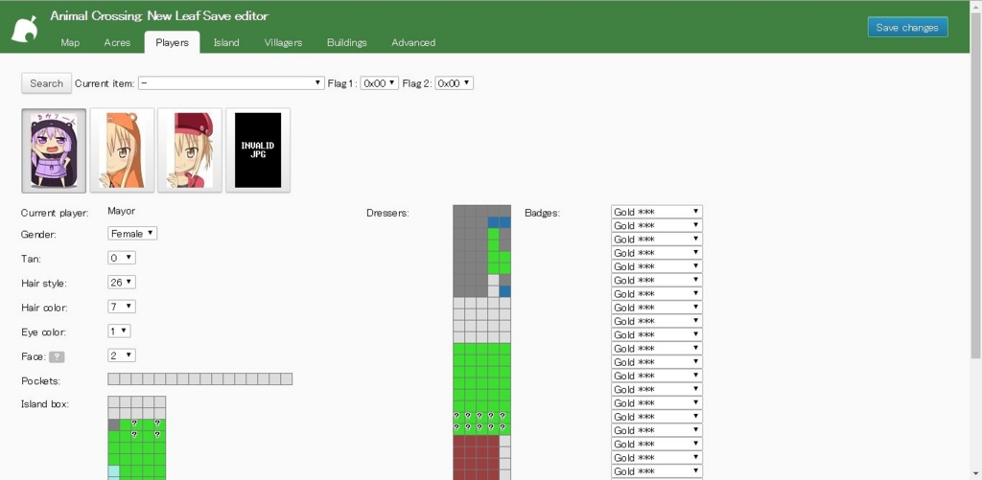Open the Current item dropdown

click(x=231, y=83)
